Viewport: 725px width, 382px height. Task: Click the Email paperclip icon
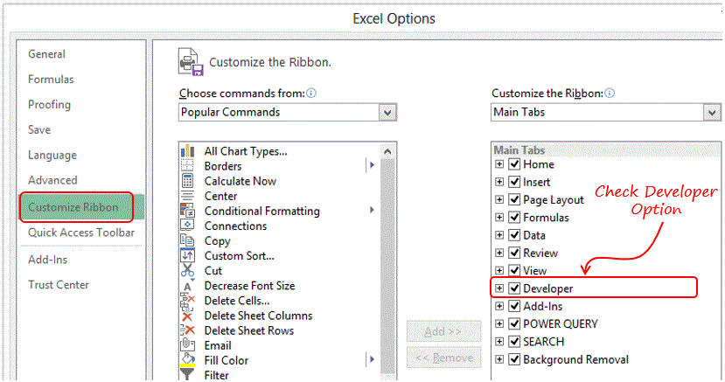[x=187, y=344]
